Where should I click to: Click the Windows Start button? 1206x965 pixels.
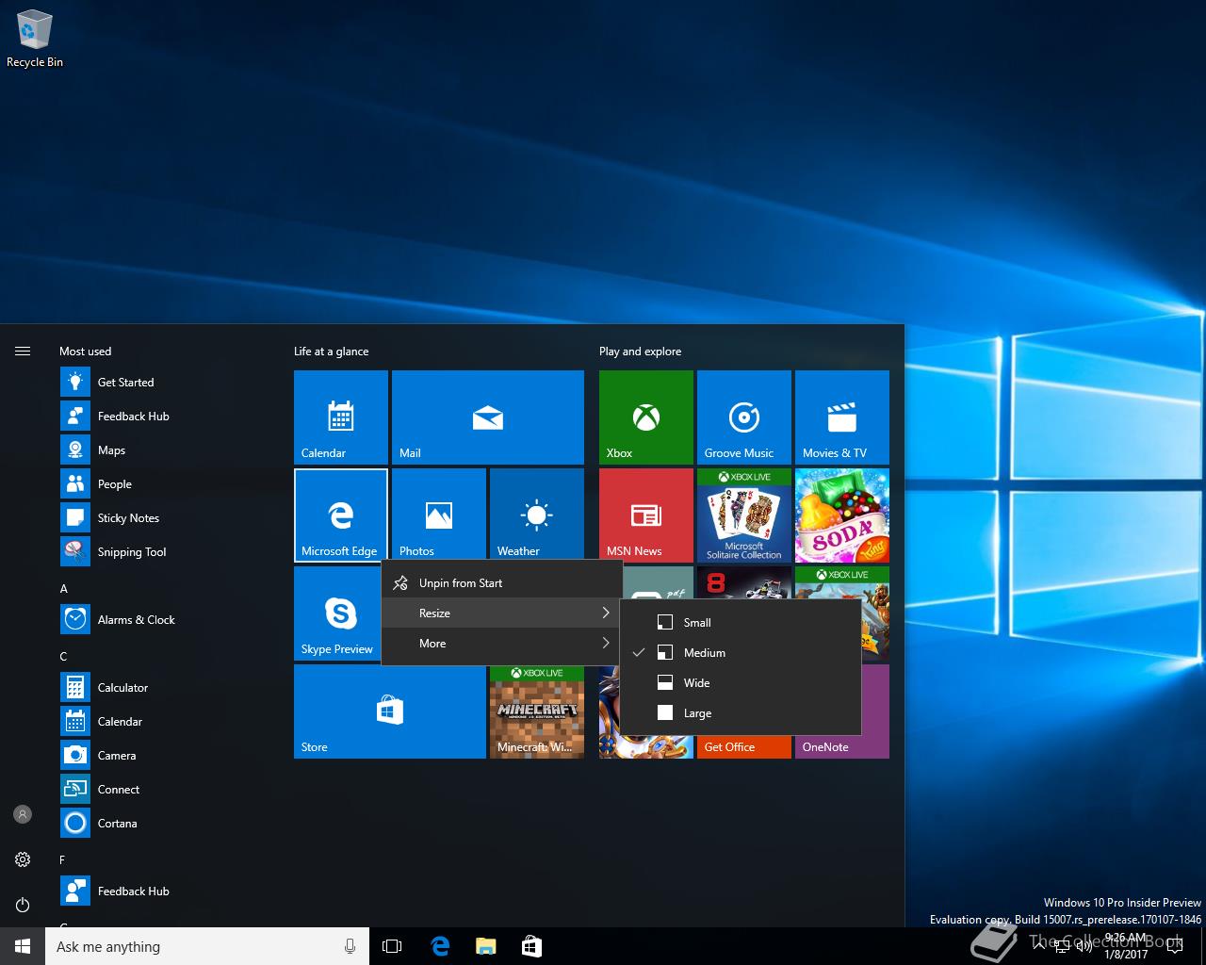click(23, 946)
